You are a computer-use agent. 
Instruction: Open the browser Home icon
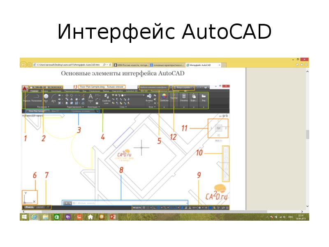[297, 65]
